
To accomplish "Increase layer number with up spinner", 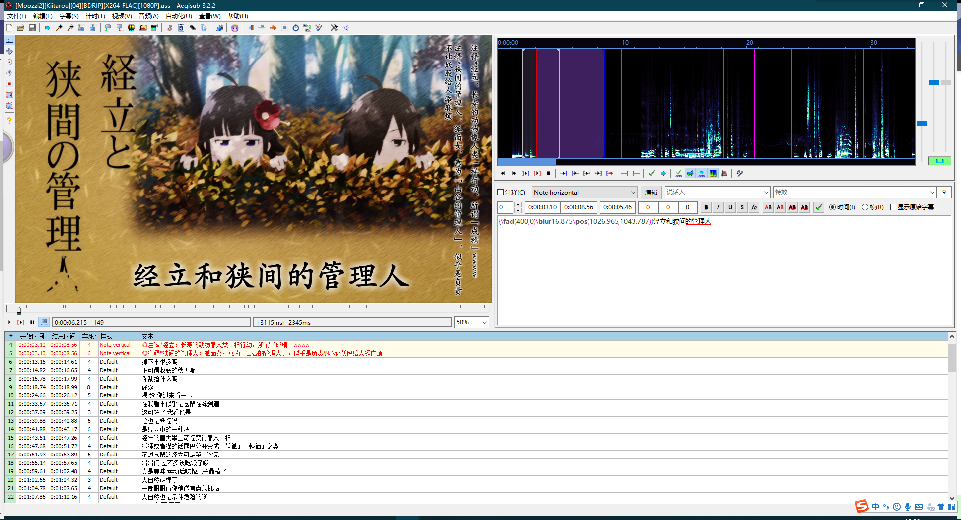I will click(518, 205).
